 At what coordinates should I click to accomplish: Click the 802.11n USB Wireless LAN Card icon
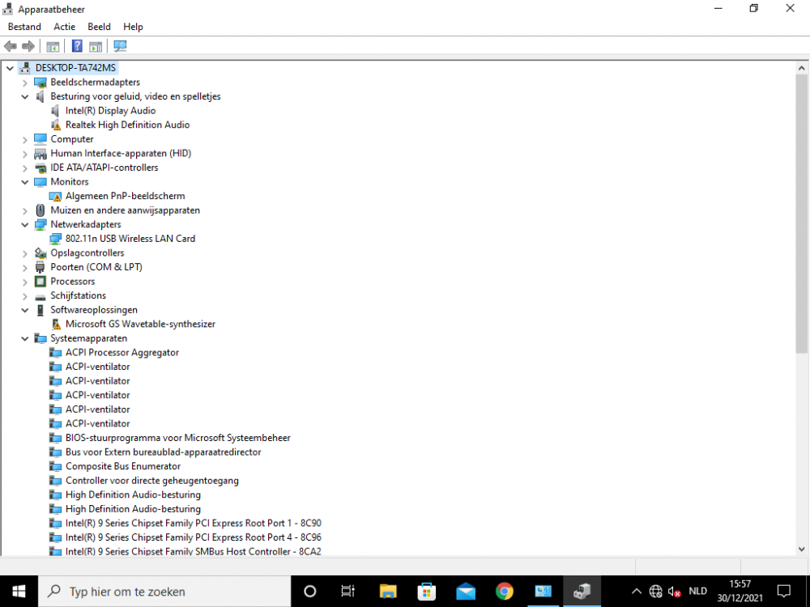click(55, 239)
